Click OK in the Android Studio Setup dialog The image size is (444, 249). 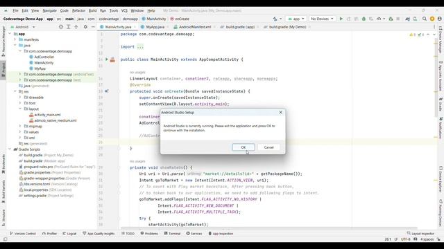tap(244, 147)
